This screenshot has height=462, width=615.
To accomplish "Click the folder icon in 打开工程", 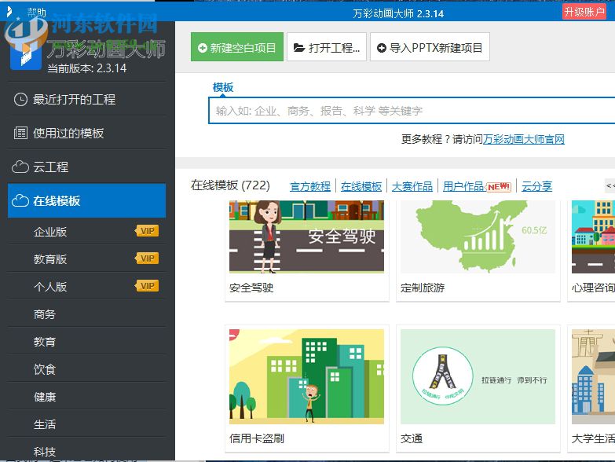I will tap(299, 48).
